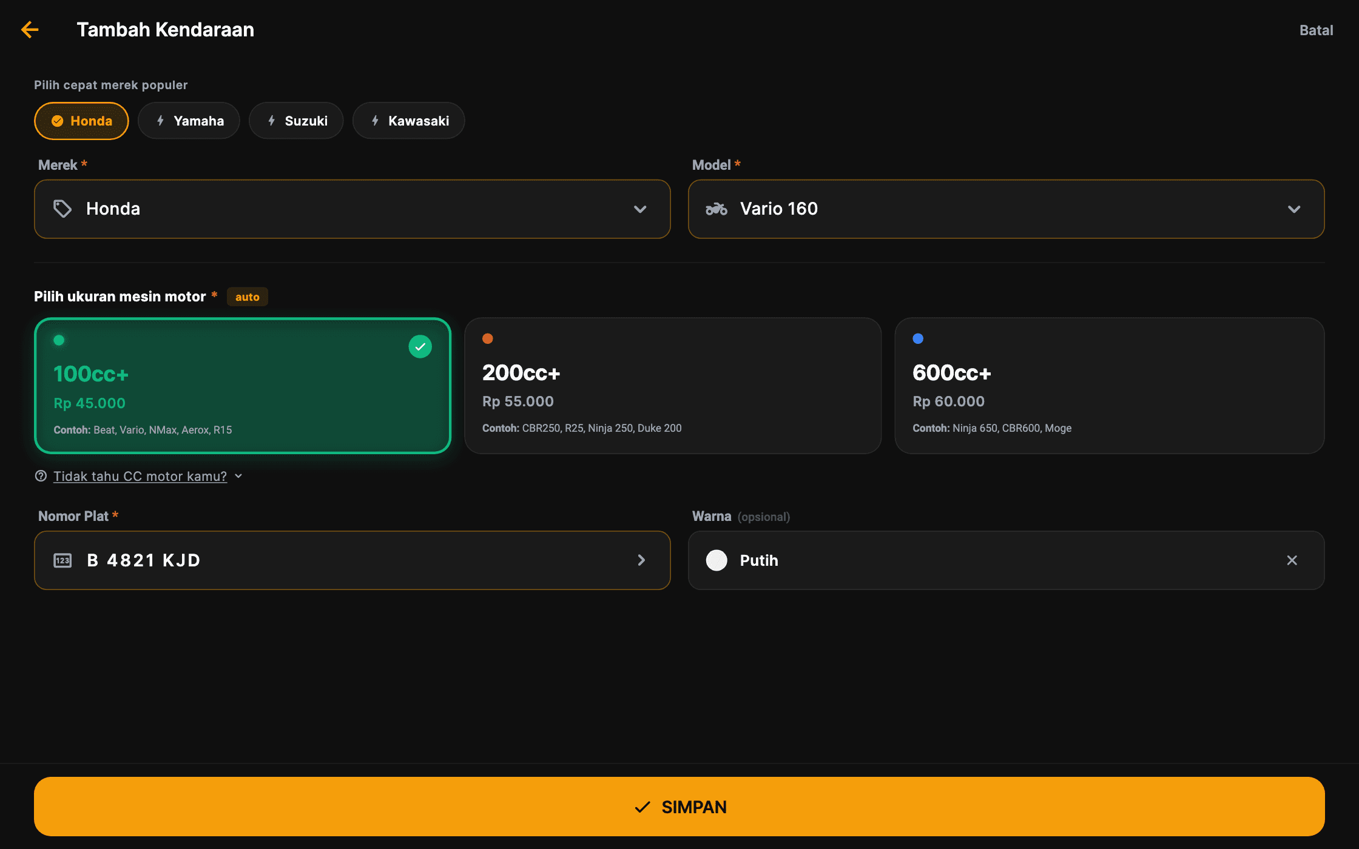Click the plate number 123 icon

(x=62, y=560)
